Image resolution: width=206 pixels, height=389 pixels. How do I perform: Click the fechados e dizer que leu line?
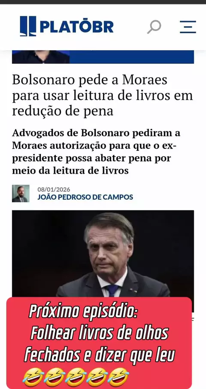(99, 355)
